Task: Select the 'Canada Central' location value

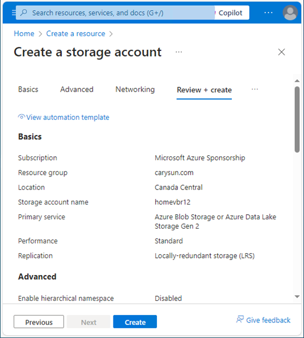Action: (179, 187)
